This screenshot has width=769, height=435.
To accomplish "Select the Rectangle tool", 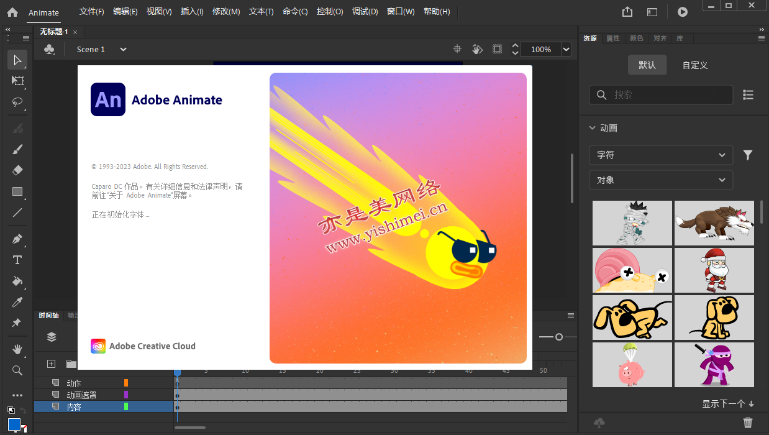I will (x=17, y=191).
